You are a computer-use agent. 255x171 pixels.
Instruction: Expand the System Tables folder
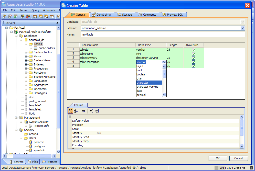point(26,52)
